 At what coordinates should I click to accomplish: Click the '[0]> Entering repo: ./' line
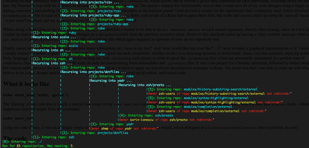point(22,142)
